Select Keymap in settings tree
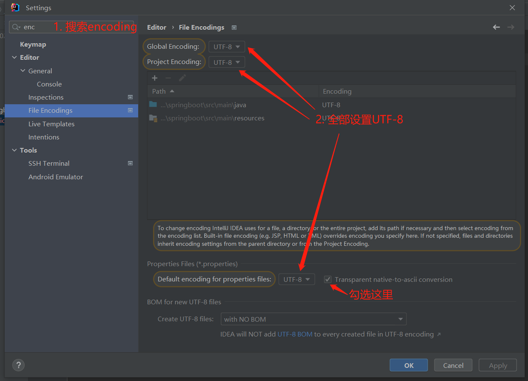The image size is (528, 381). (33, 44)
